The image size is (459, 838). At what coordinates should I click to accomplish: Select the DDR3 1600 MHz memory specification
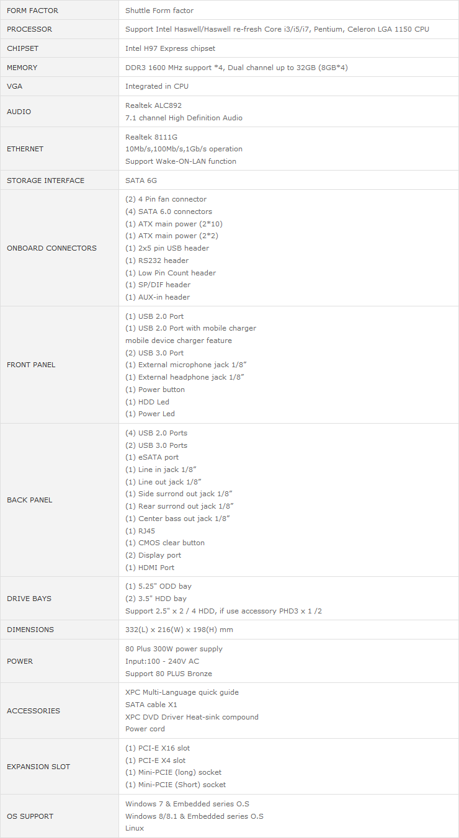236,68
